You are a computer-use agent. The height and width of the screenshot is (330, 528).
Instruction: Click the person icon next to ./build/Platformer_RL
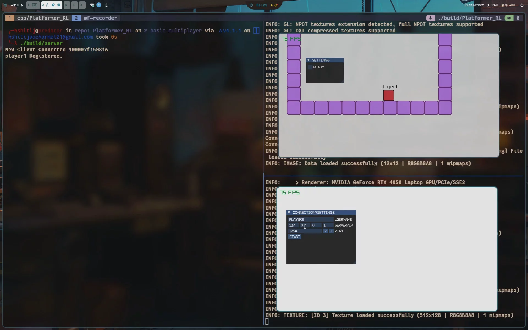[431, 18]
